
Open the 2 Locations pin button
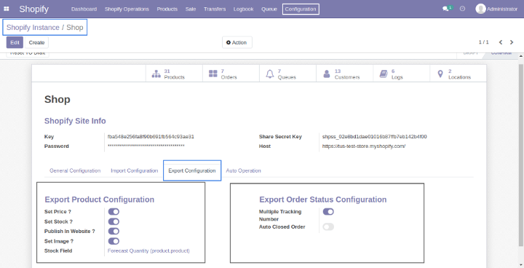458,74
